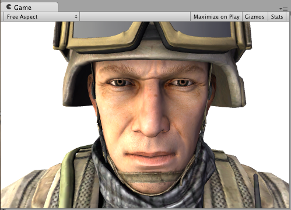Viewport: 291px width, 210px height.
Task: Toggle the Gizmos display button
Action: pos(255,17)
